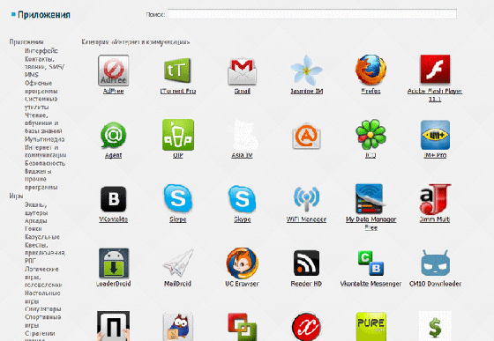Select the Спортивные игры category
The width and height of the screenshot is (494, 341).
[43, 322]
